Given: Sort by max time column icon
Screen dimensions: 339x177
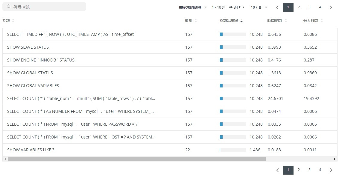Looking at the screenshot, I should pyautogui.click(x=322, y=21).
